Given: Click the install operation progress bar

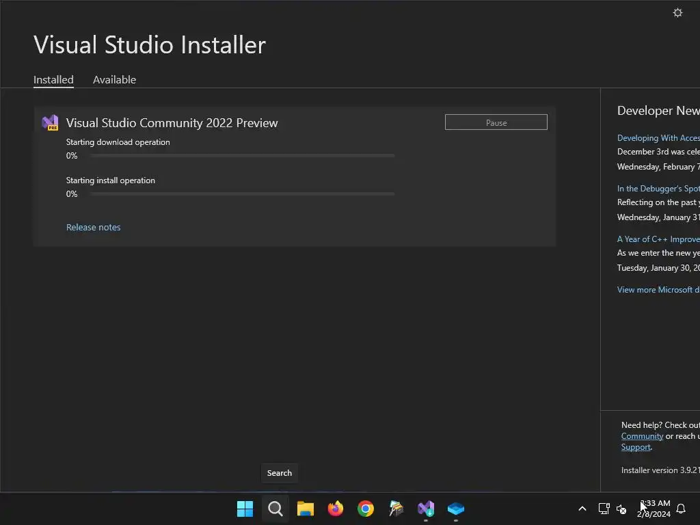Looking at the screenshot, I should pyautogui.click(x=241, y=194).
